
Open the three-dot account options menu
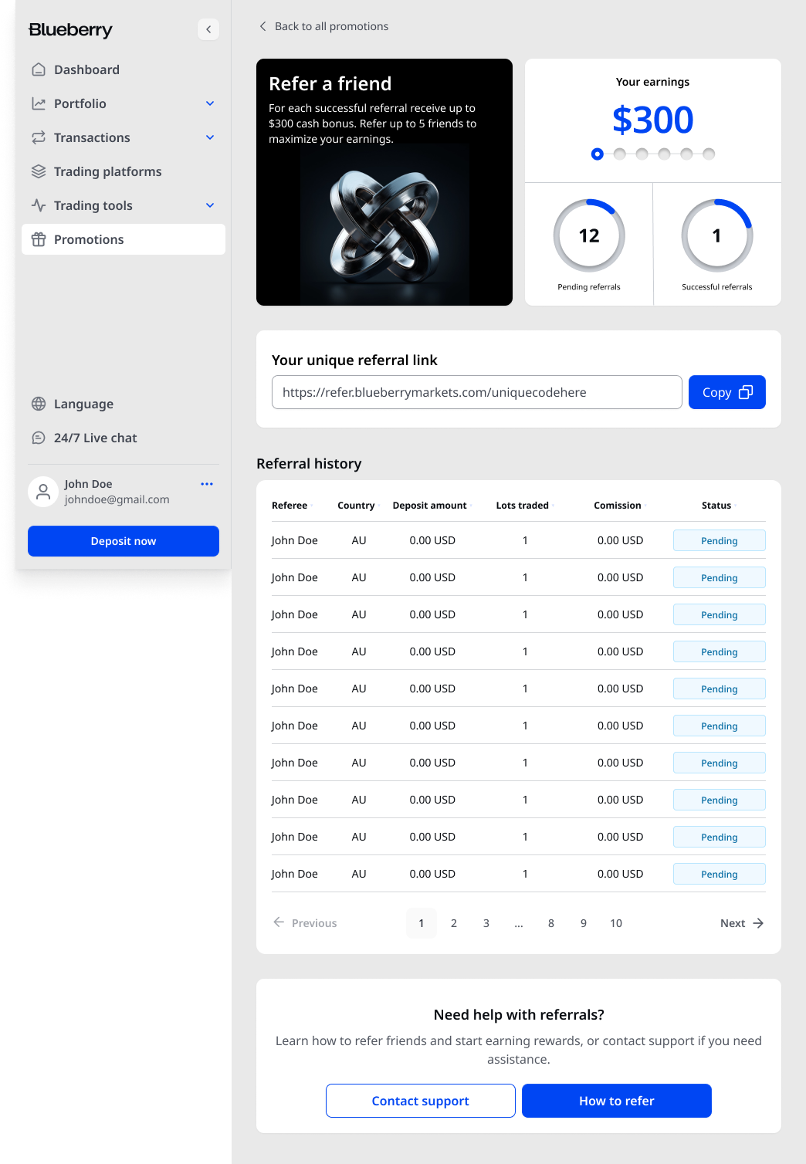click(207, 484)
